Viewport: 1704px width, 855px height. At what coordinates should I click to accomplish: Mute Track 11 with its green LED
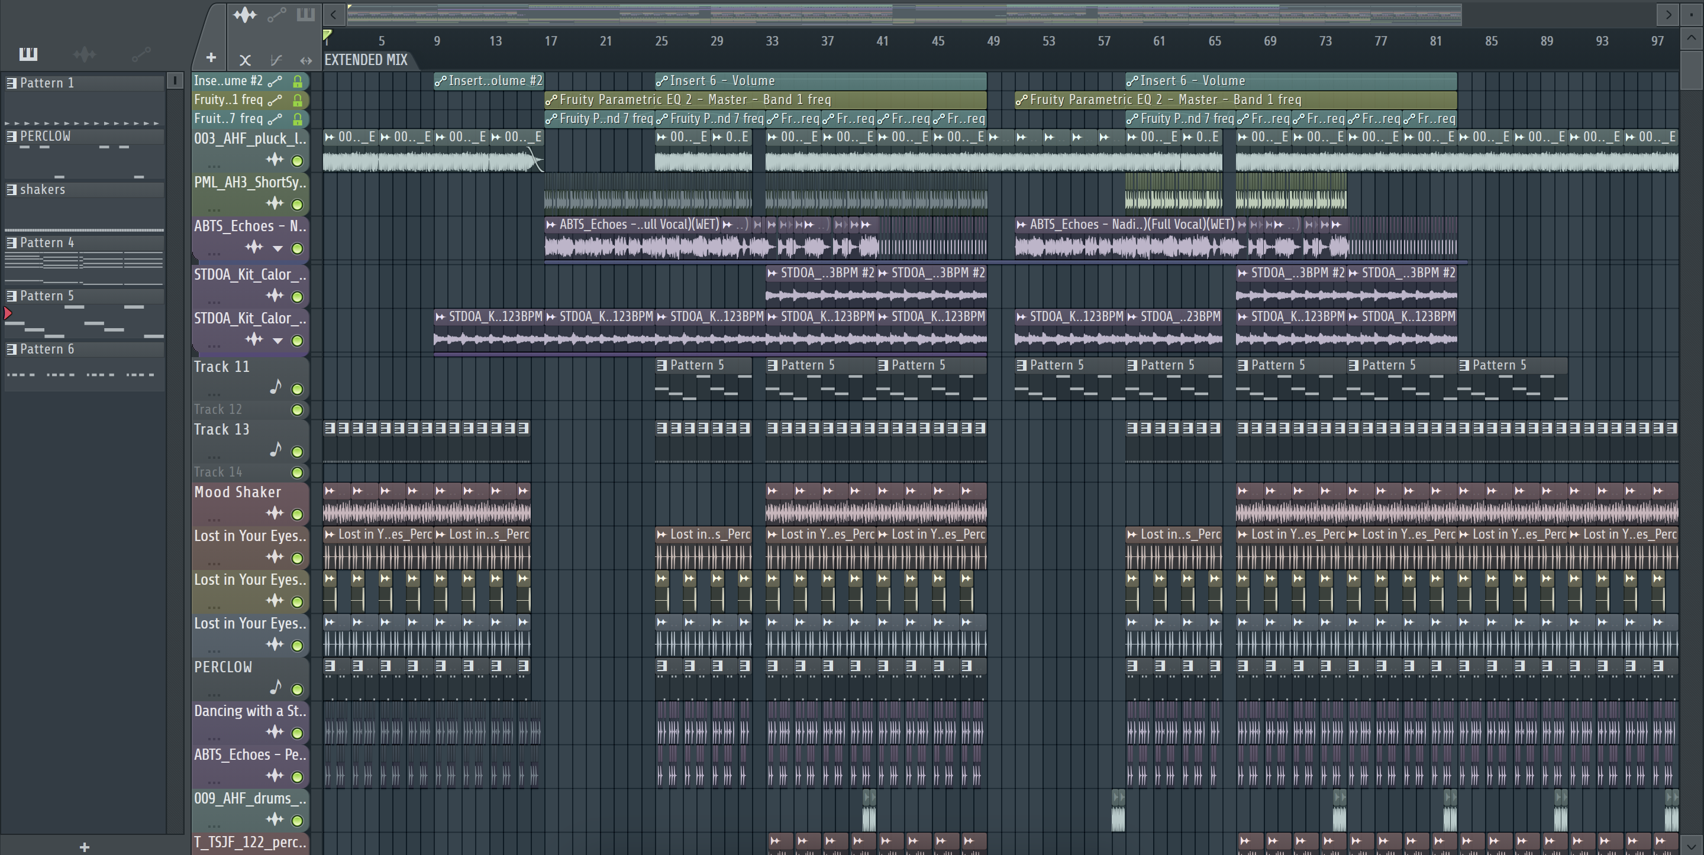click(298, 389)
